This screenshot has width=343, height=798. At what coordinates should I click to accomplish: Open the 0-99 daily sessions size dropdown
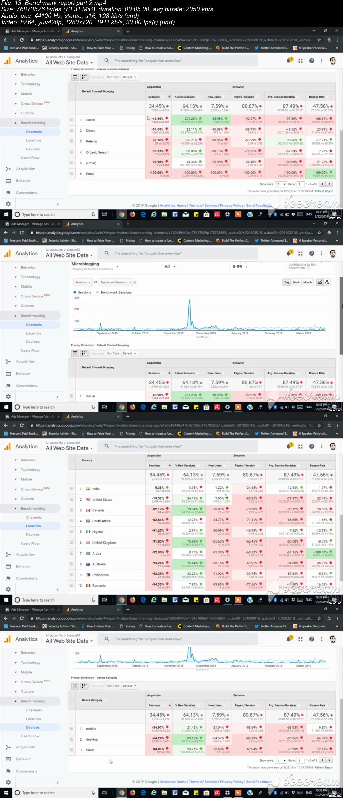(x=240, y=267)
